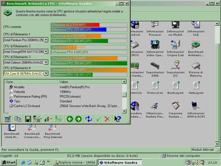Image resolution: width=221 pixels, height=166 pixels.
Task: Click the options table-with-pencil toolbar icon
Action: [7, 119]
